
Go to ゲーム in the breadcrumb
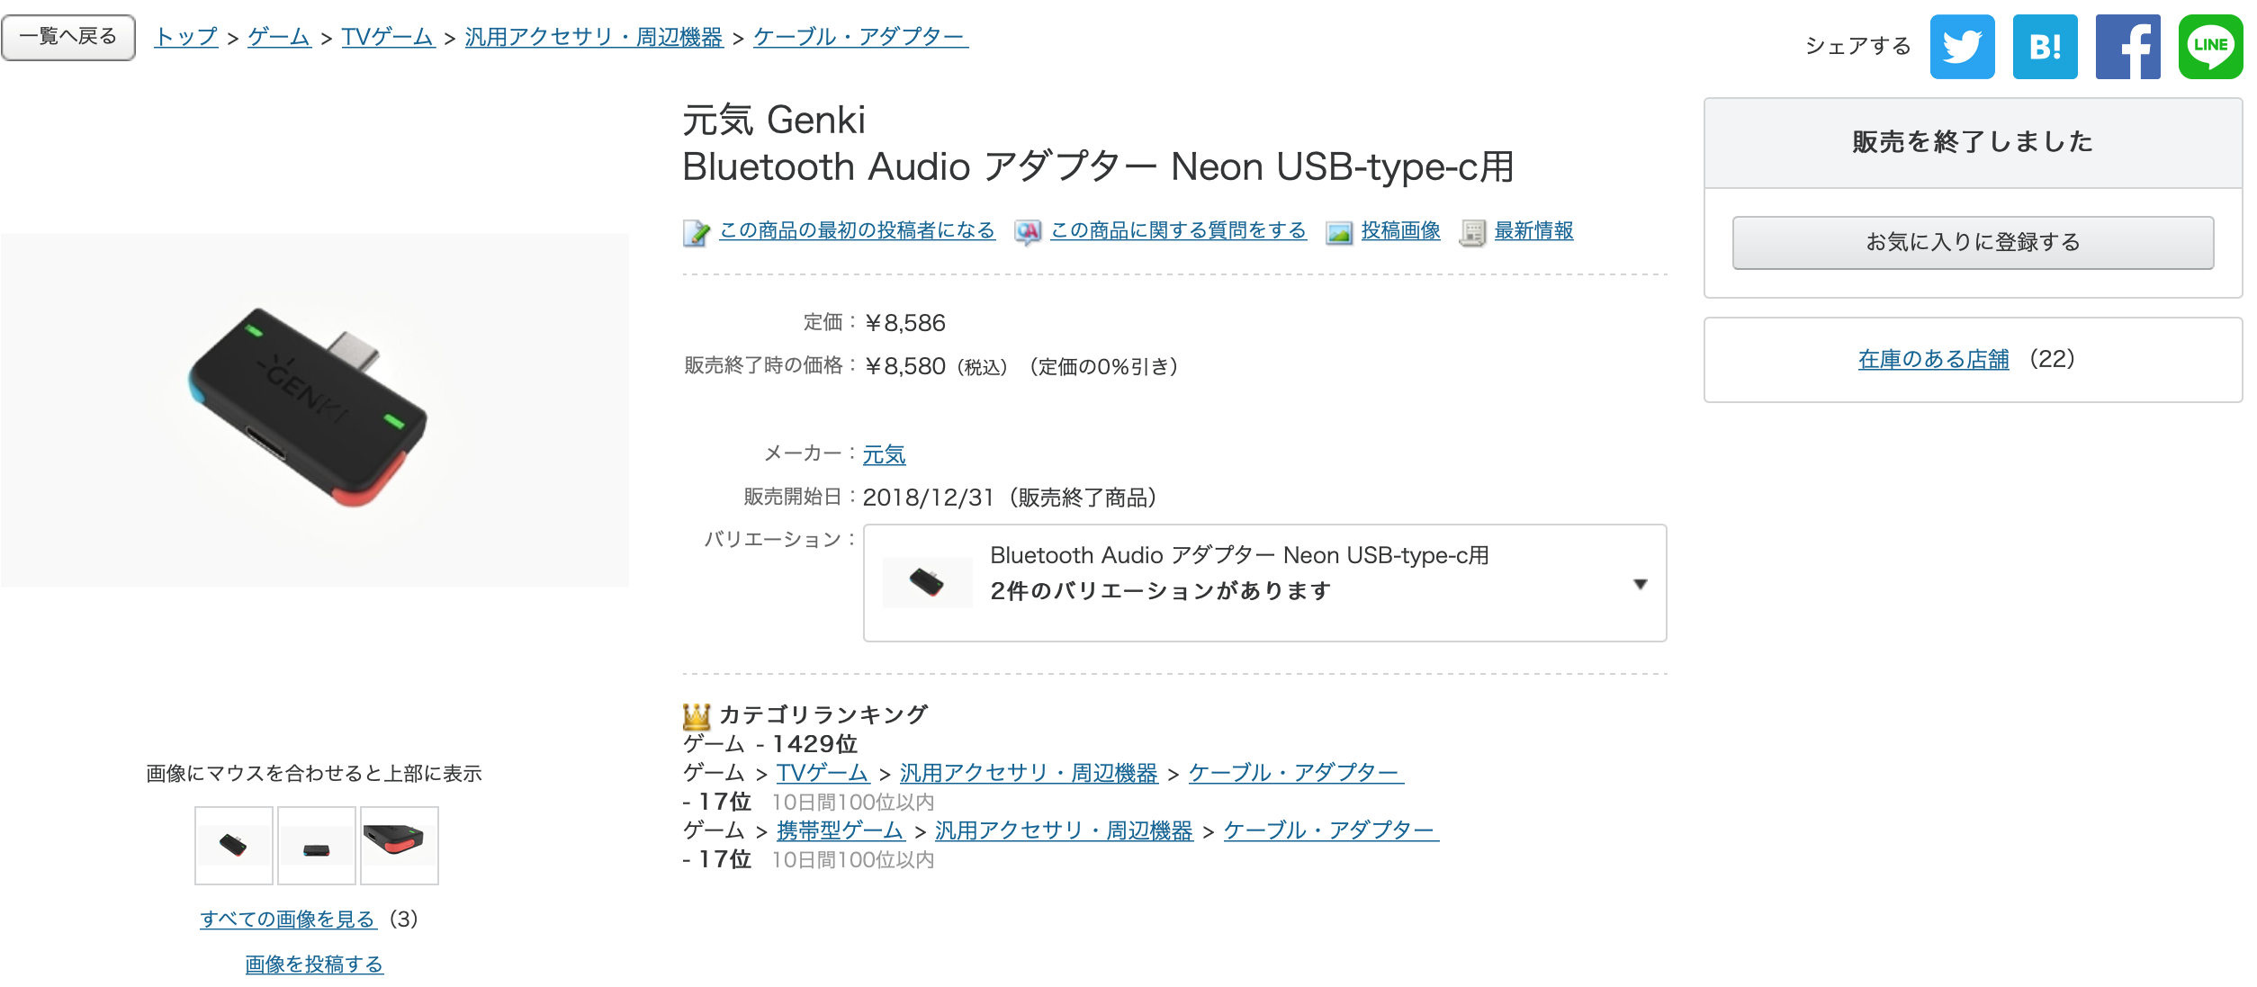point(278,37)
